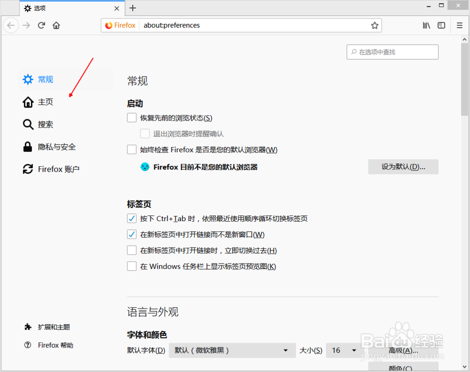Click the 高级(A)... fonts button

(403, 350)
